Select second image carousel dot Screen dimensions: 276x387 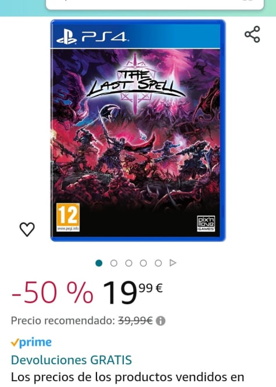(x=114, y=263)
